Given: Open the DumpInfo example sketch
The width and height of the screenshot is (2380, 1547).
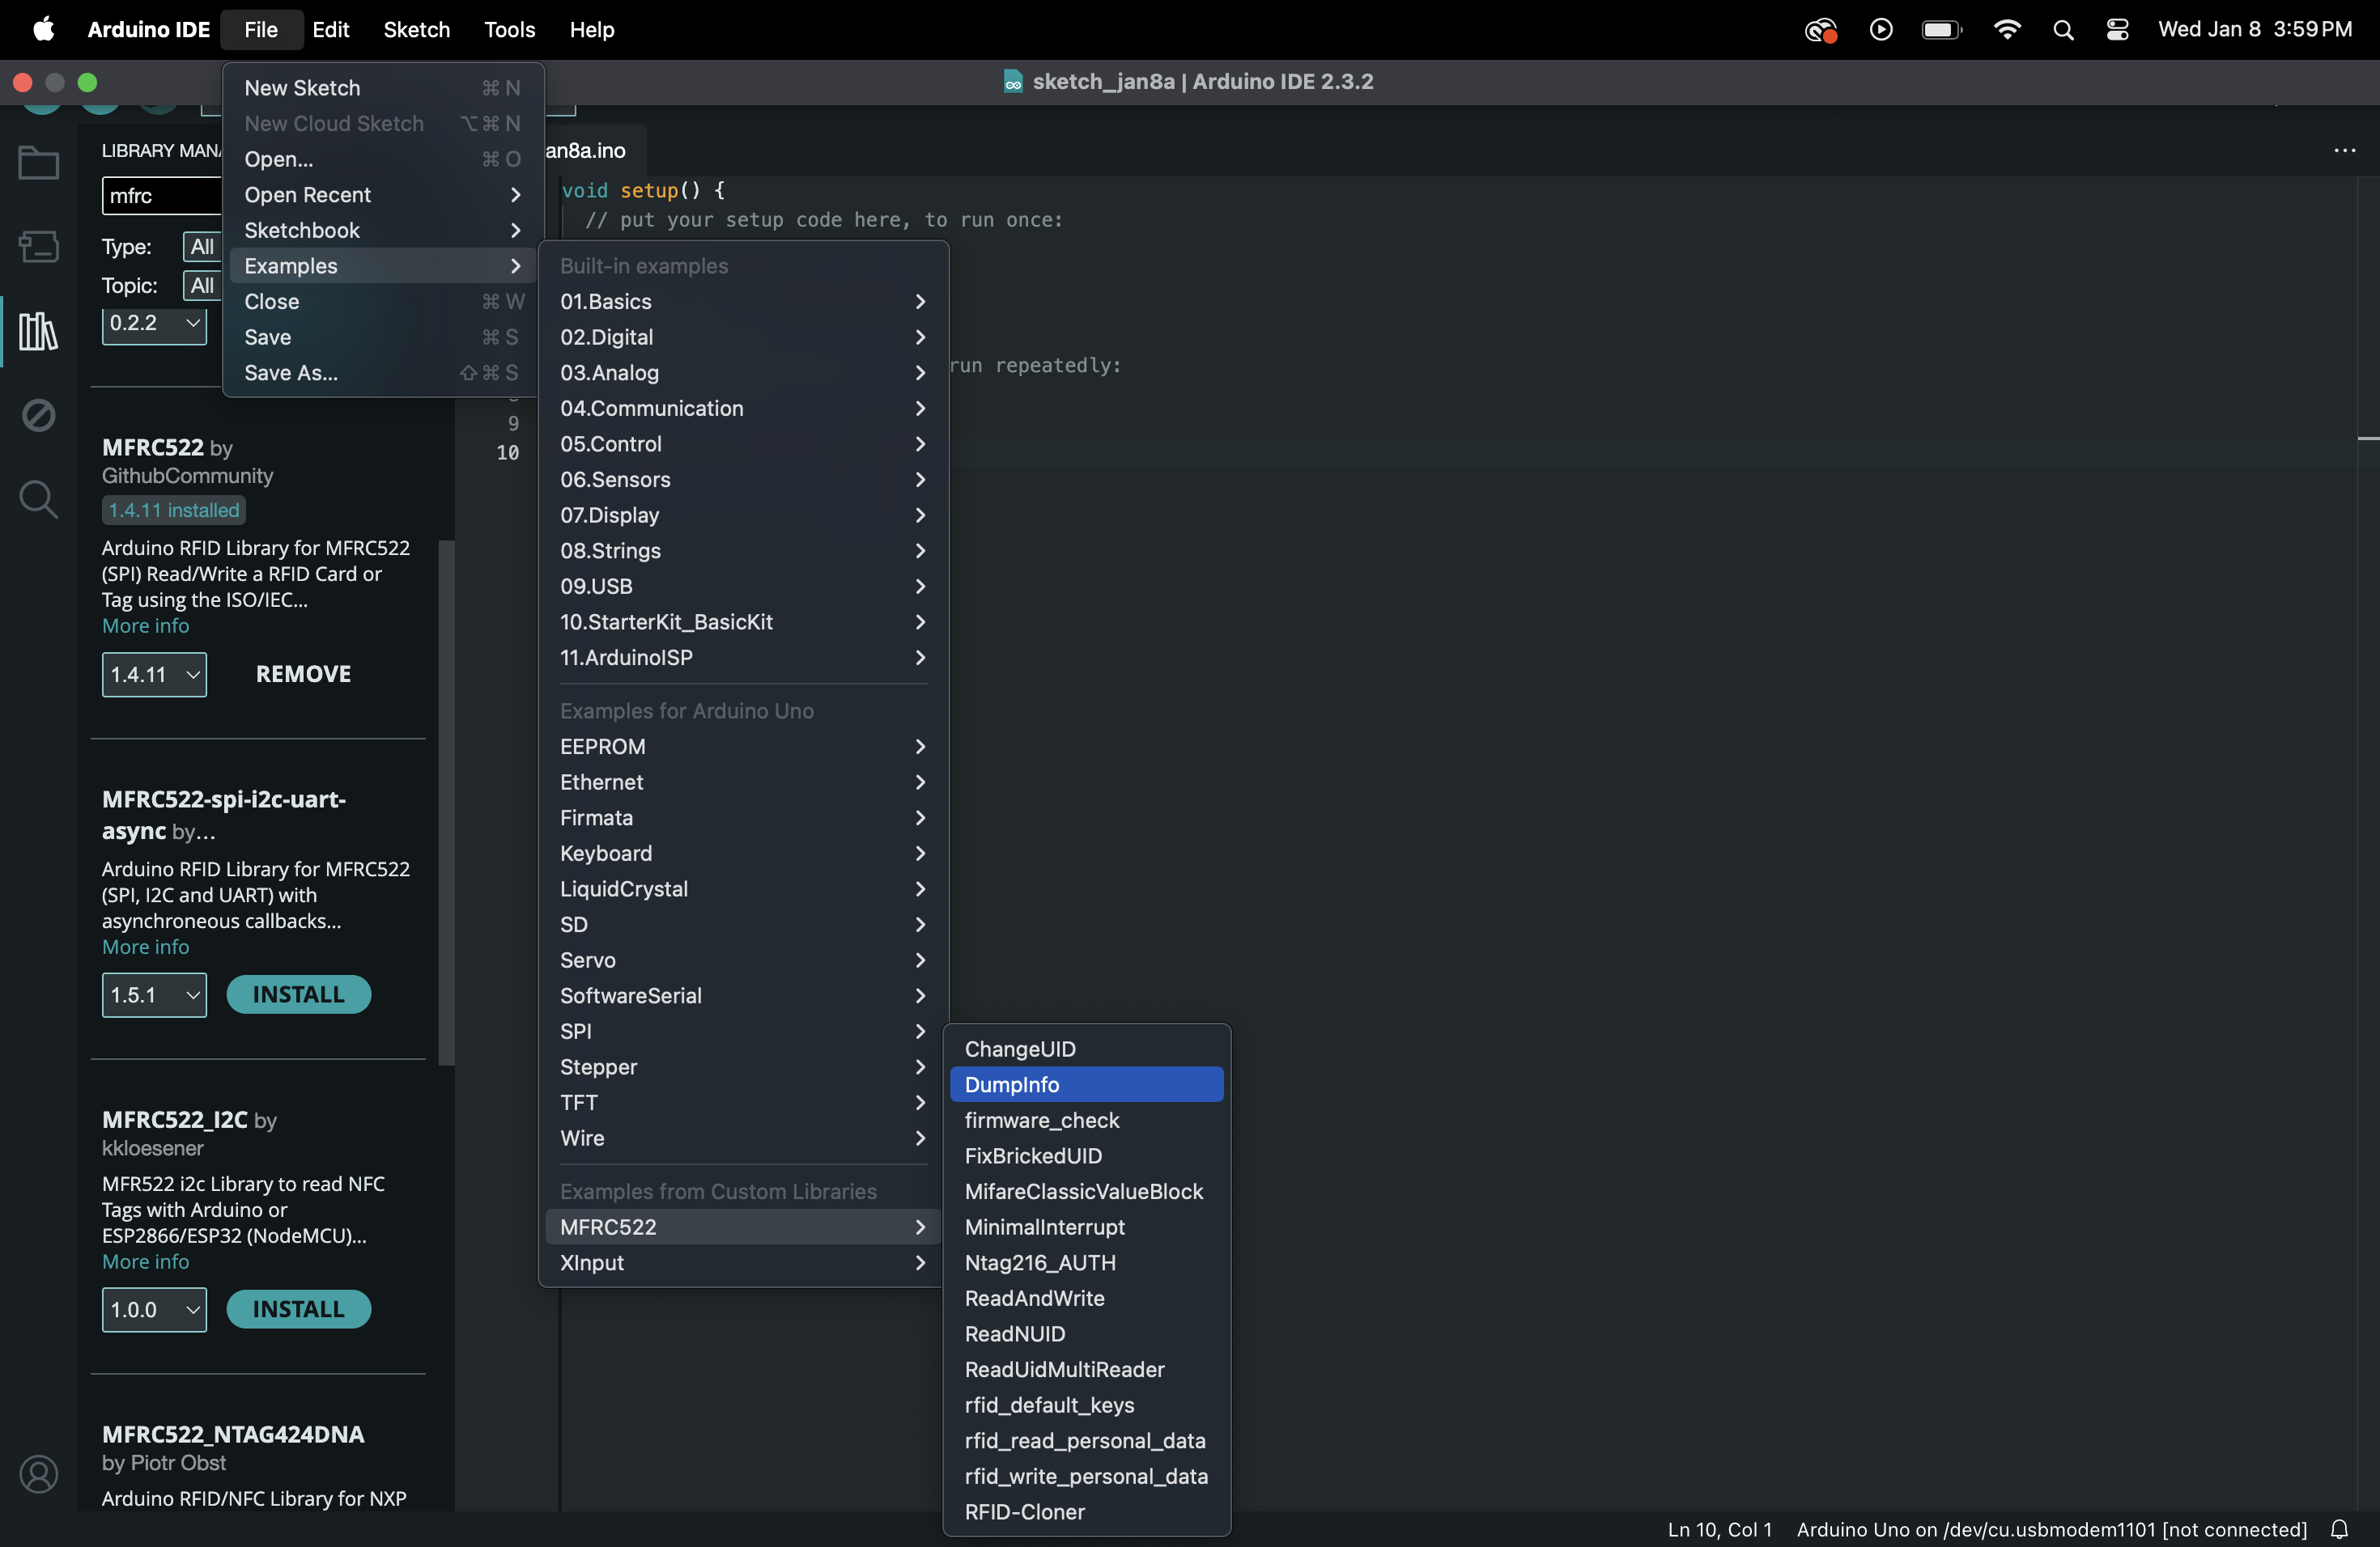Looking at the screenshot, I should [x=1086, y=1085].
